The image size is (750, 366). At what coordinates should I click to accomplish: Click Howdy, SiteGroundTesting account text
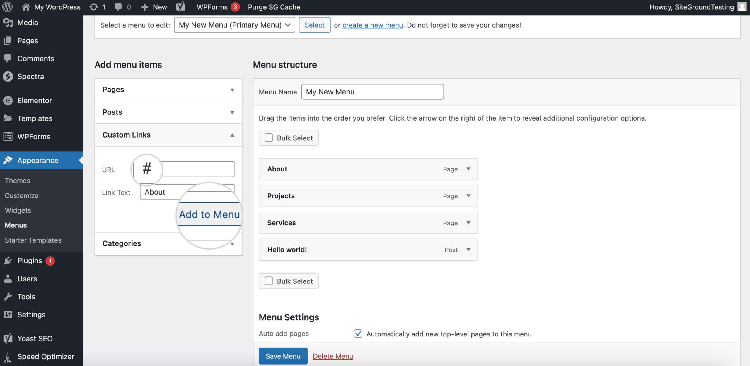(691, 7)
